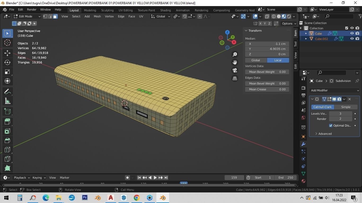Image resolution: width=362 pixels, height=203 pixels.
Task: Click the Median X value field
Action: pos(267,44)
